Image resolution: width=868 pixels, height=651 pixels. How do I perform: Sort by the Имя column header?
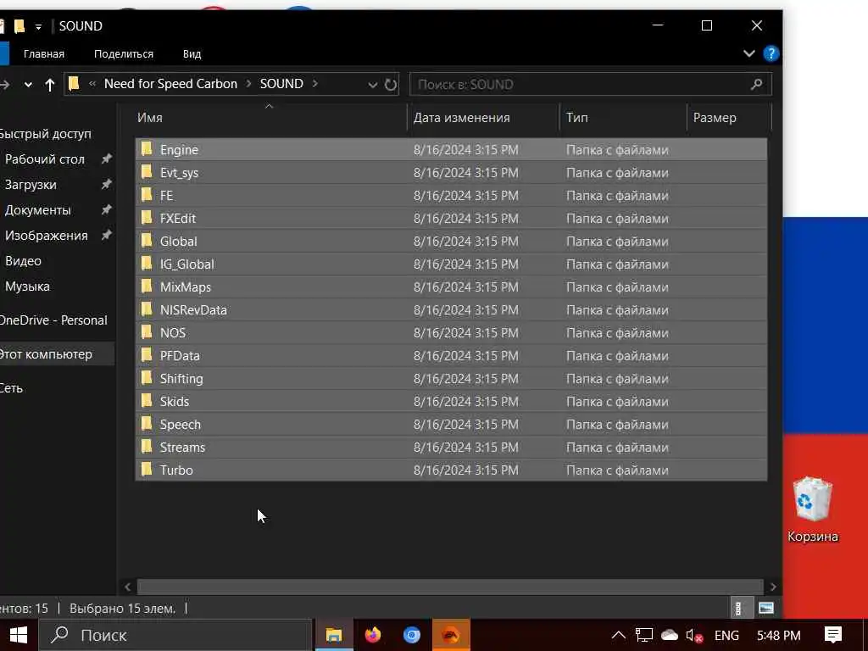(270, 117)
